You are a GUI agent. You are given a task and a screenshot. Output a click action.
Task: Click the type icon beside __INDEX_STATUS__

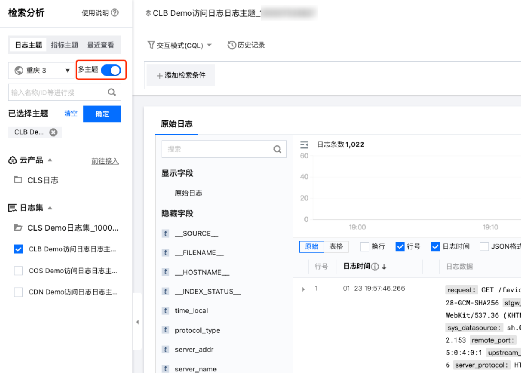point(165,291)
